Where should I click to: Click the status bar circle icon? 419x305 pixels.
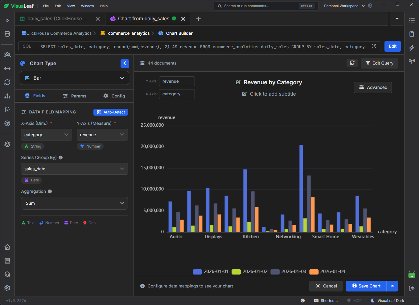point(303,300)
